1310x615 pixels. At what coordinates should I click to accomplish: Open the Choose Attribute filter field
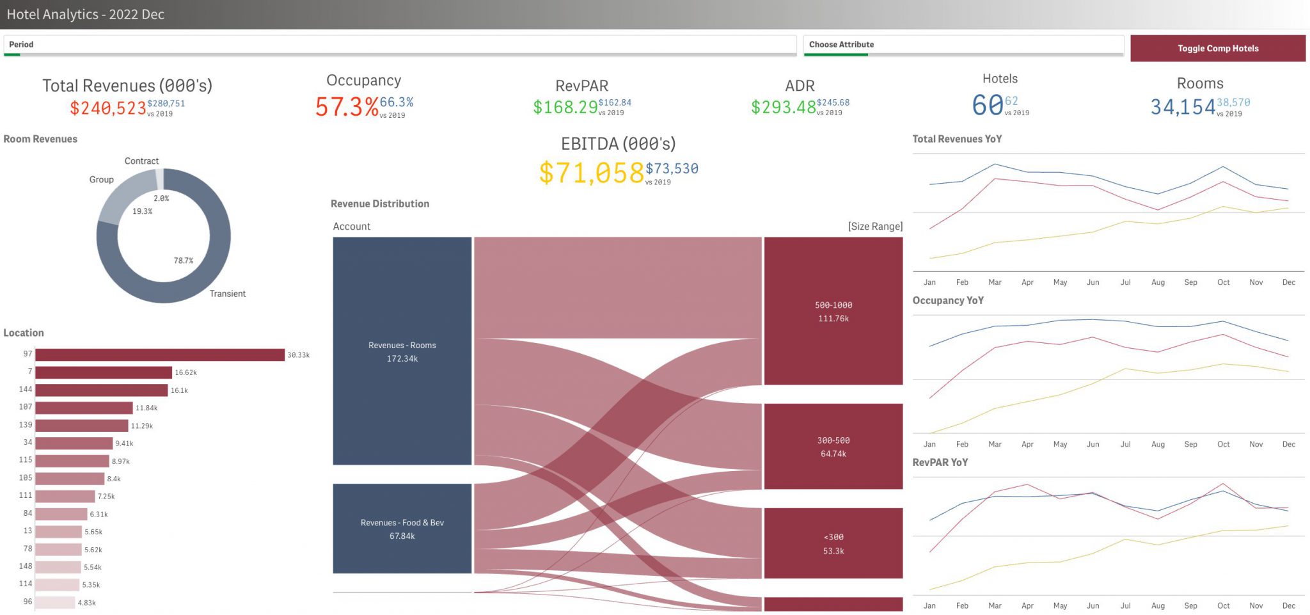(959, 45)
